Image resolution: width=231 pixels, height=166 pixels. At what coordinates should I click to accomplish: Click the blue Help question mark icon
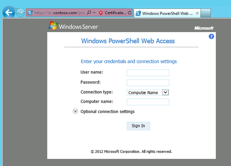pyautogui.click(x=211, y=36)
